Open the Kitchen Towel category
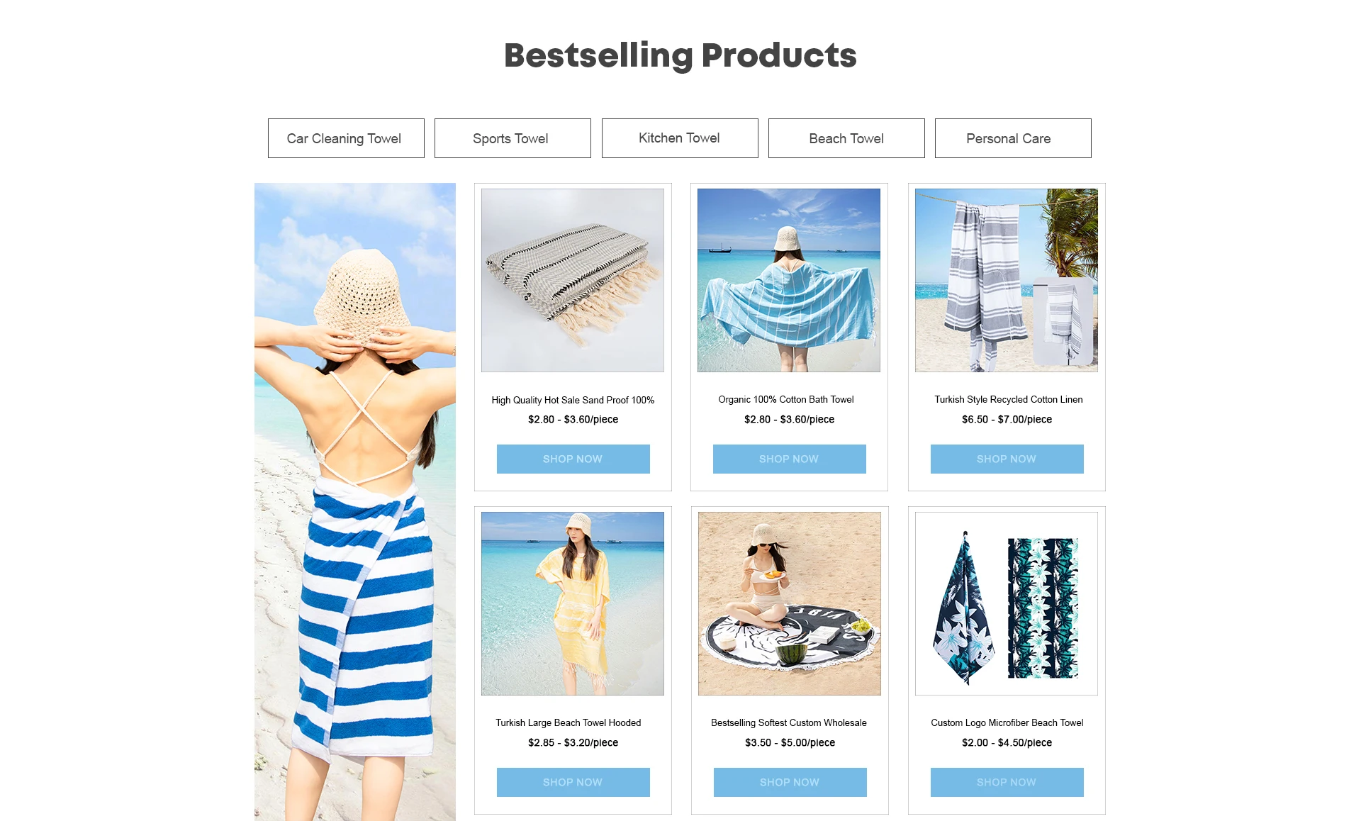1361x821 pixels. [680, 138]
